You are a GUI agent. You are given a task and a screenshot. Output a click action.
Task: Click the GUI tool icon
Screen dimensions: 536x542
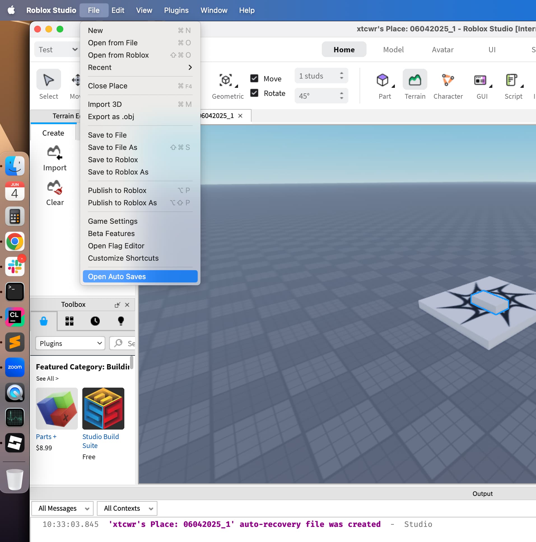[x=480, y=80]
